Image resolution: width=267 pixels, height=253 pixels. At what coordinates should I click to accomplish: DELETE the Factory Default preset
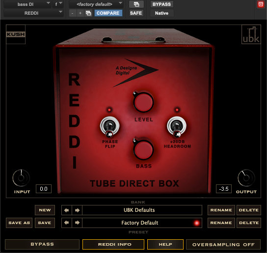(x=249, y=223)
